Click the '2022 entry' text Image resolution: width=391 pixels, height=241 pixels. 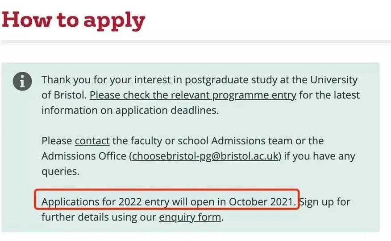tap(144, 202)
